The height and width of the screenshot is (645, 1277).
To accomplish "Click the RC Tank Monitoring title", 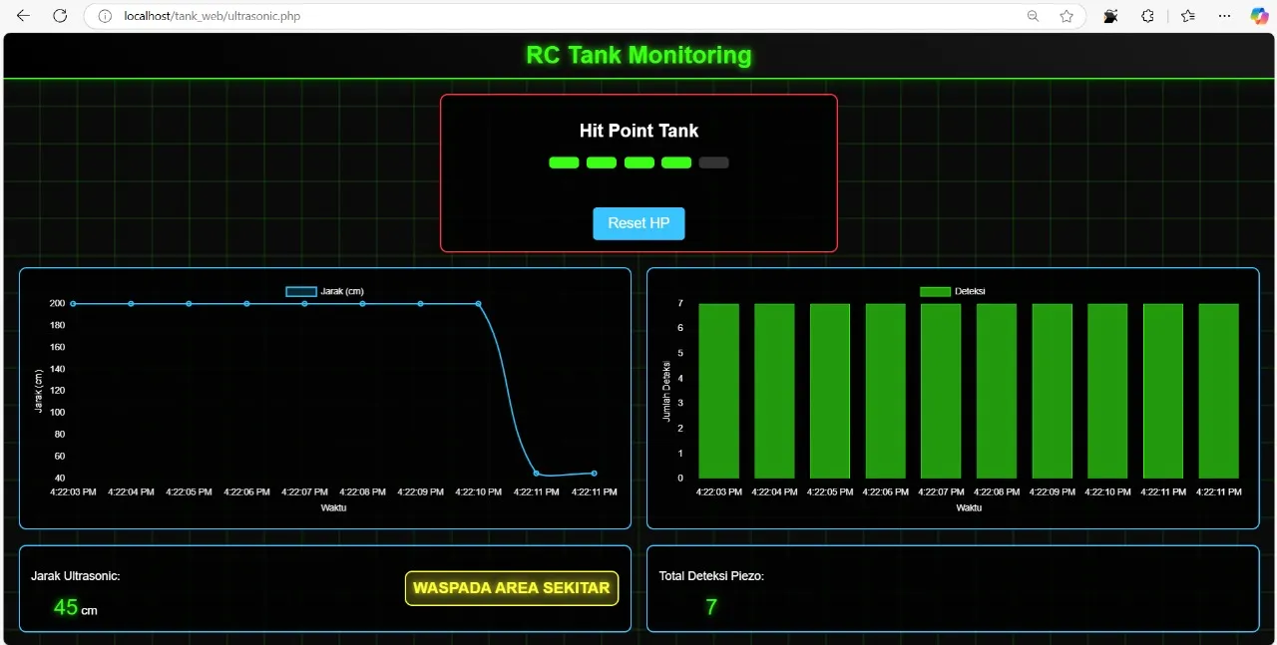I will [638, 55].
